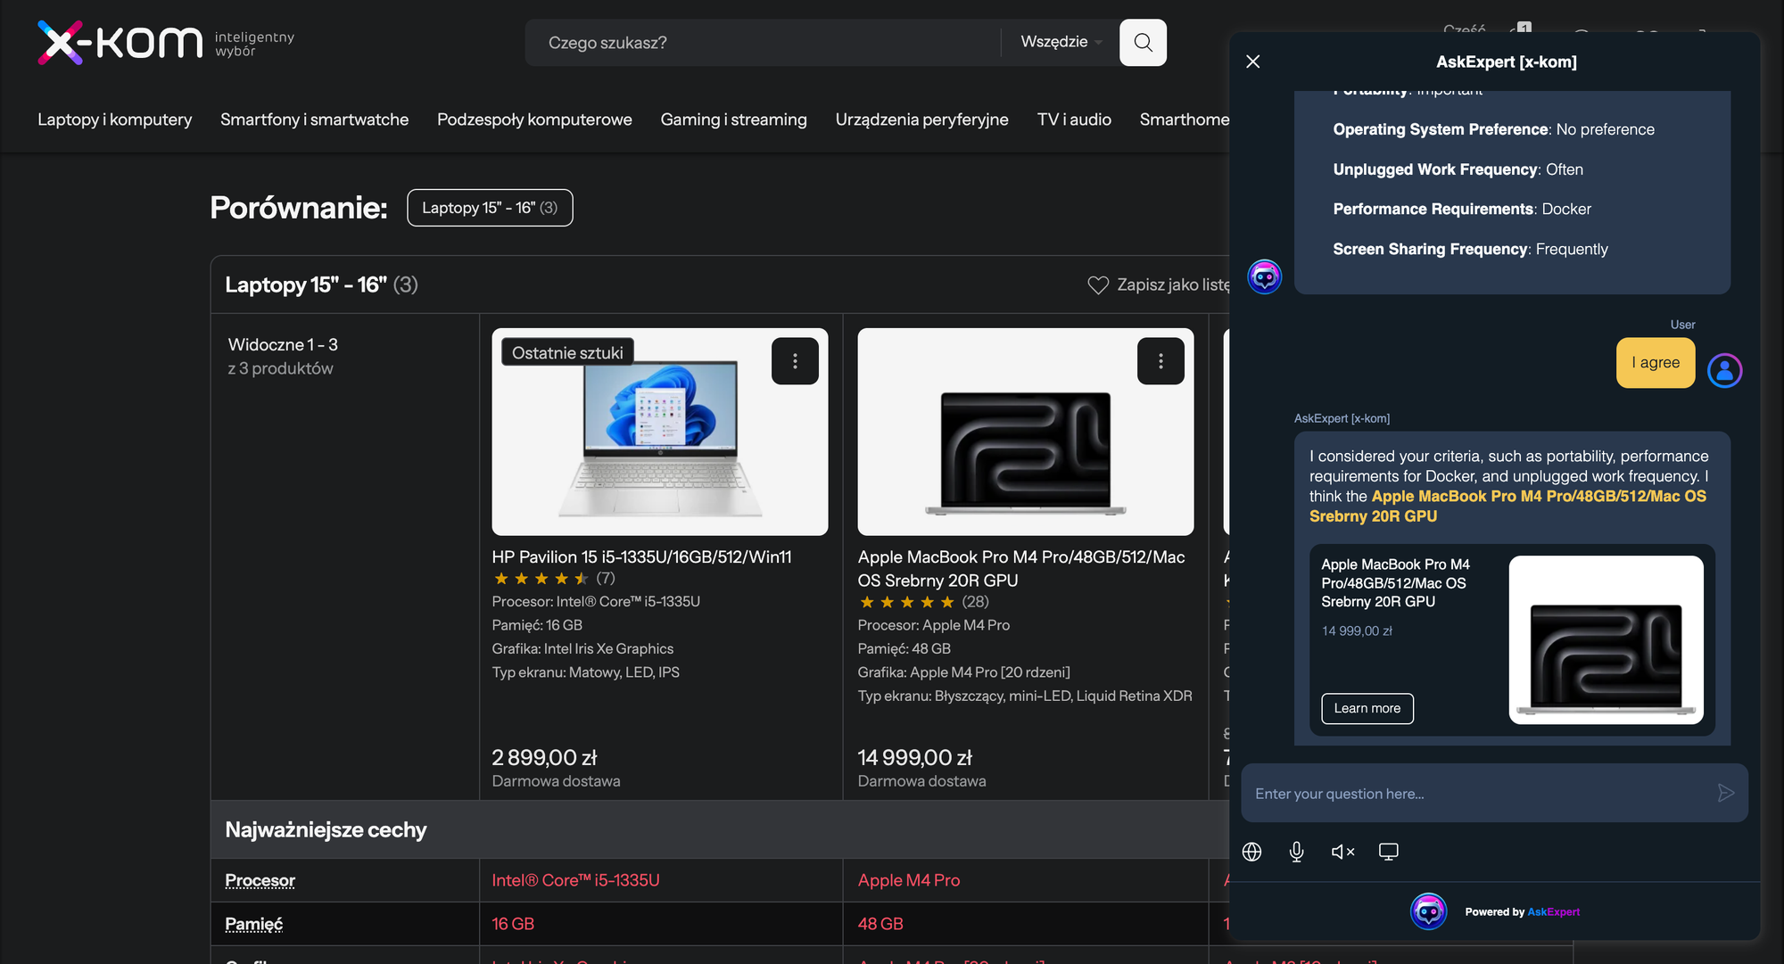The width and height of the screenshot is (1784, 964).
Task: Click the globe language icon in chat
Action: (x=1251, y=852)
